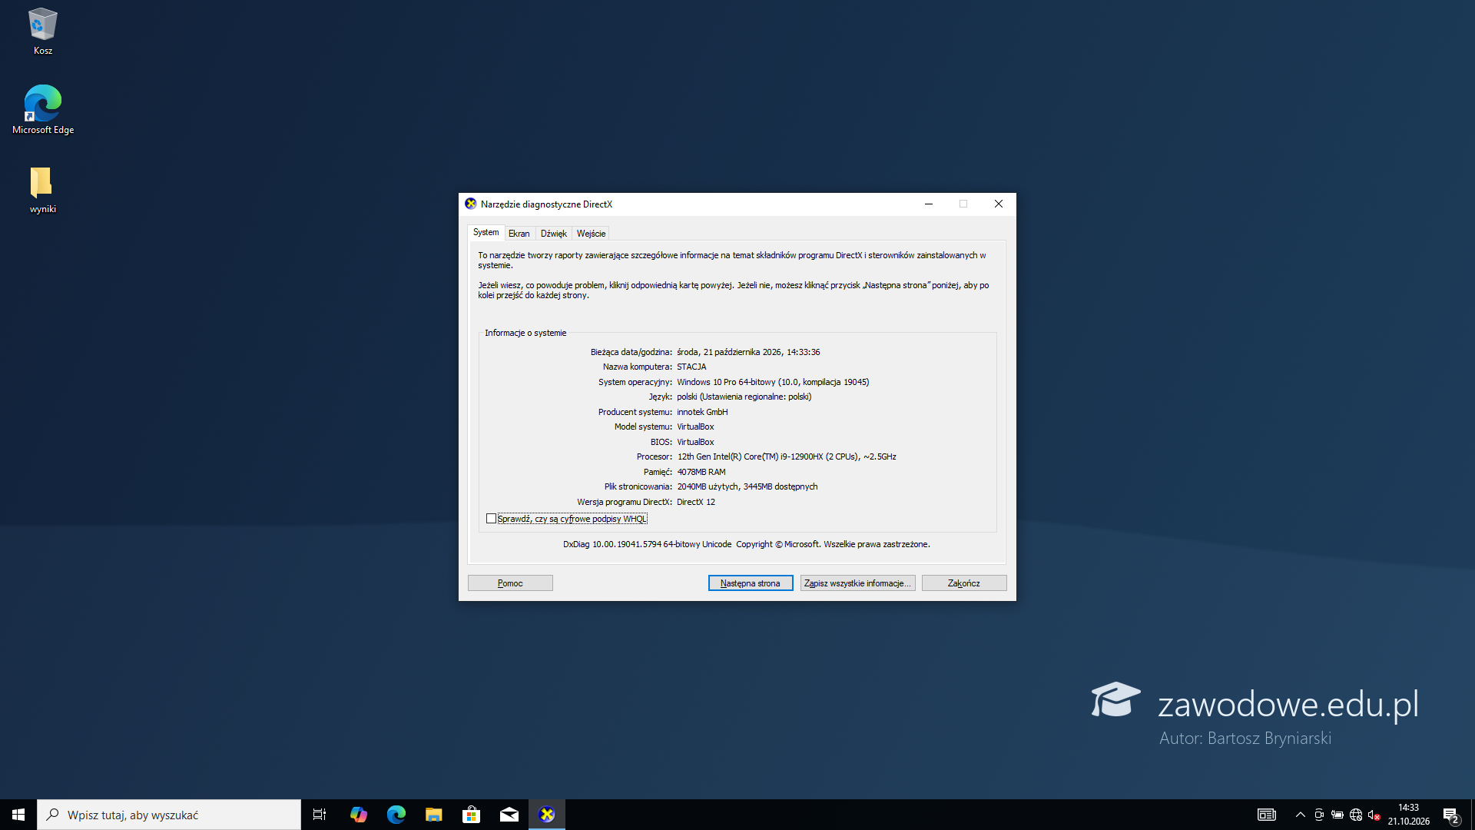The image size is (1475, 830).
Task: Switch to the Ekran tab
Action: pos(519,234)
